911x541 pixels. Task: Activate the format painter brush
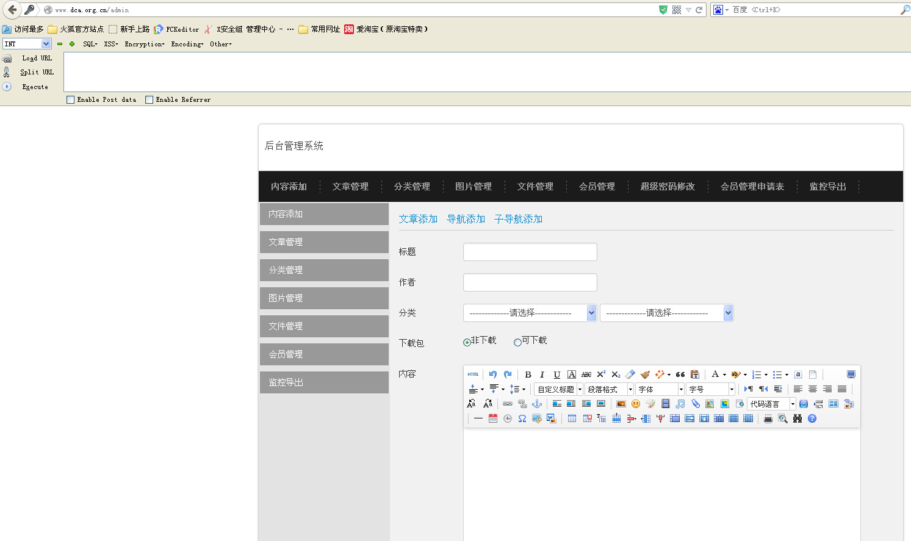[645, 374]
